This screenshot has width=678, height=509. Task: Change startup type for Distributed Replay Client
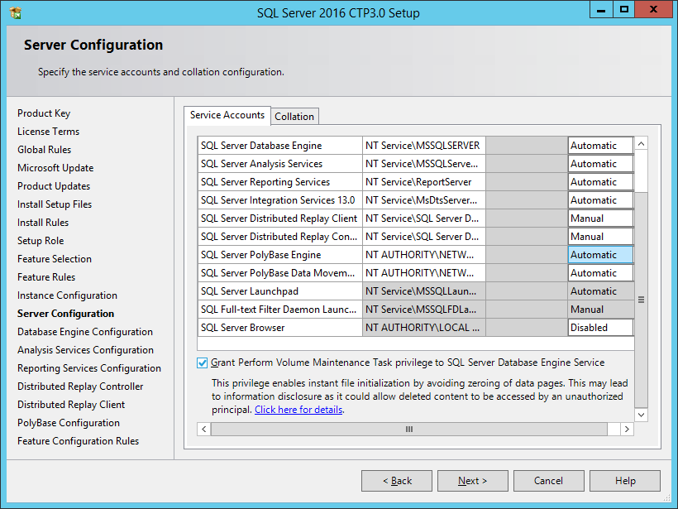coord(600,218)
